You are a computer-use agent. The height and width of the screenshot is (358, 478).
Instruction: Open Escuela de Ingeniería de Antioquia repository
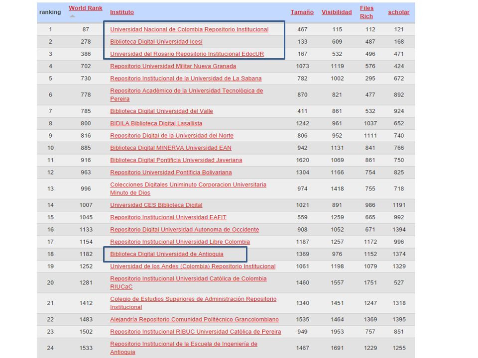point(184,348)
